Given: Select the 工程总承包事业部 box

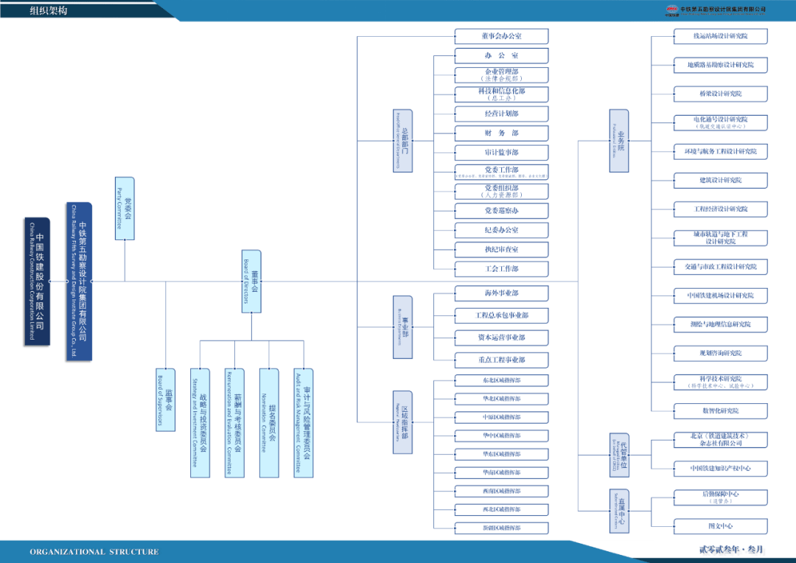Looking at the screenshot, I should pyautogui.click(x=502, y=315).
